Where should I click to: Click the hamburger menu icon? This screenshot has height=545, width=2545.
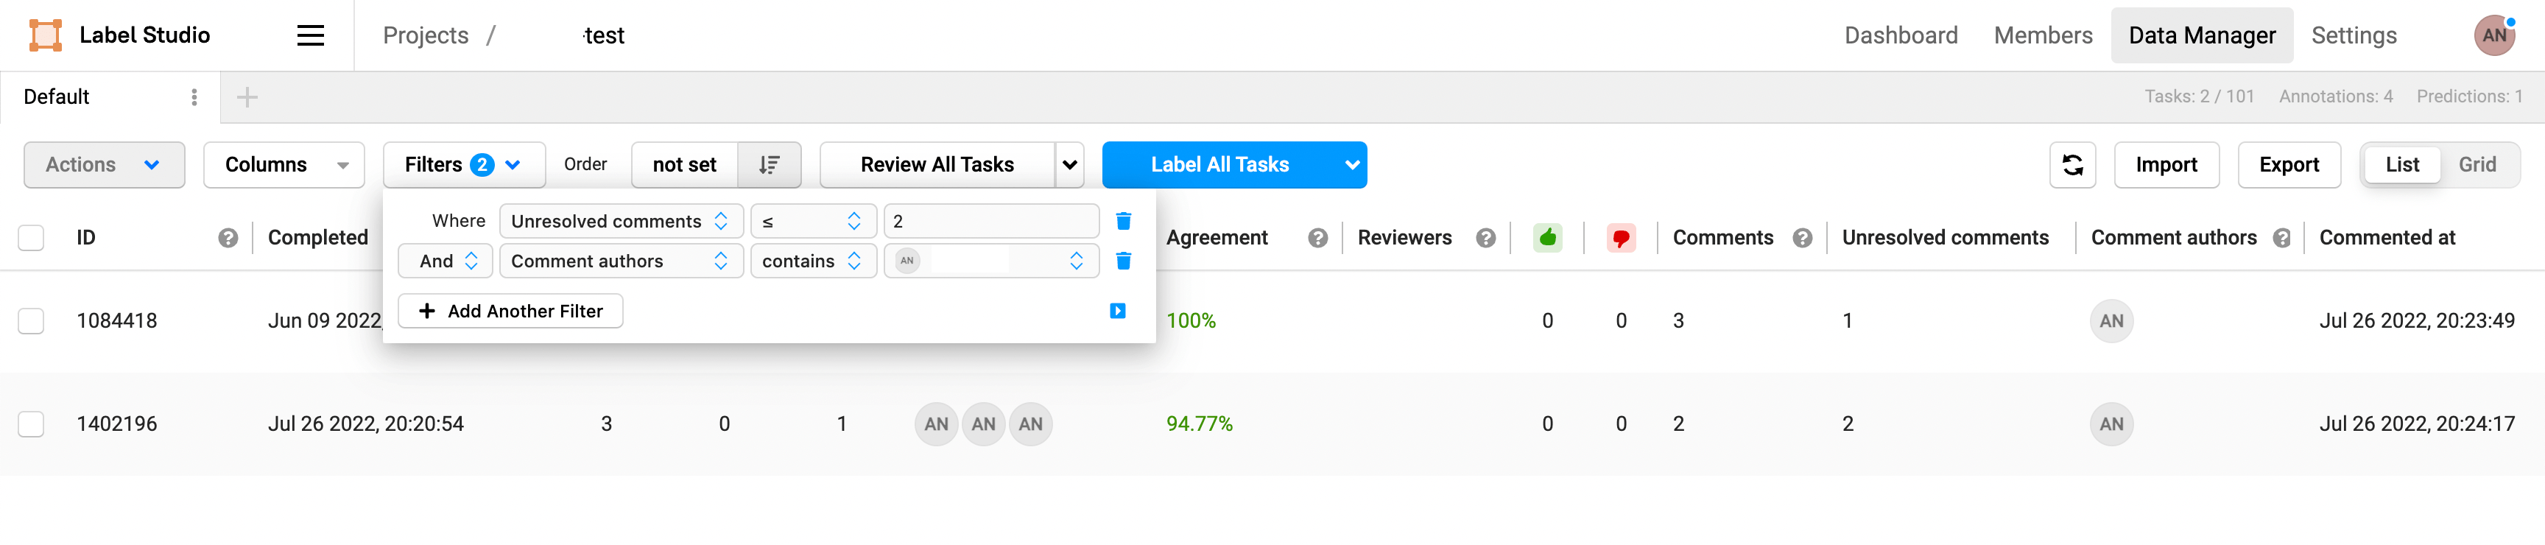pyautogui.click(x=310, y=35)
